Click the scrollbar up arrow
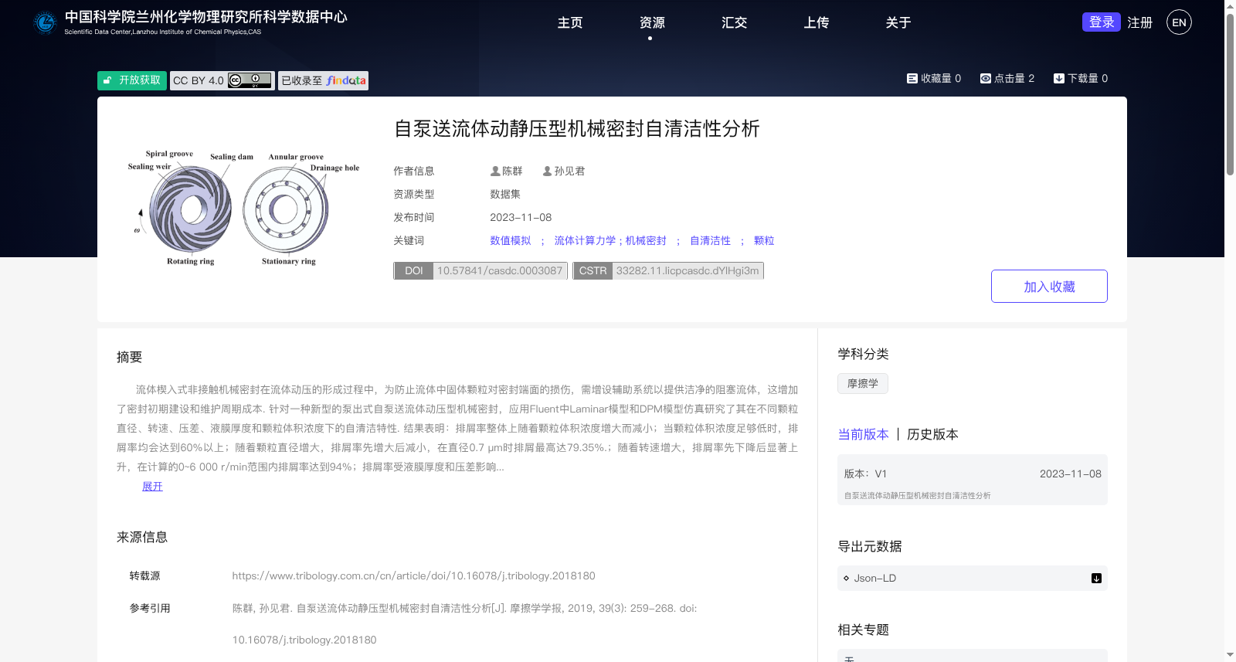The height and width of the screenshot is (662, 1236). tap(1230, 5)
